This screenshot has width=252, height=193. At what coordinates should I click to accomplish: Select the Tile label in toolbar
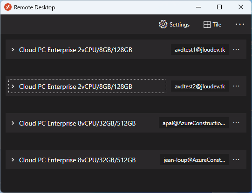217,25
